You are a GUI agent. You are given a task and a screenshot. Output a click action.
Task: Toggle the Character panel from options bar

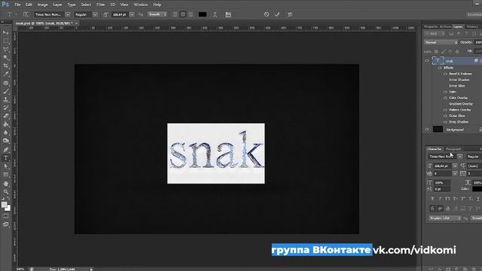[x=228, y=14]
